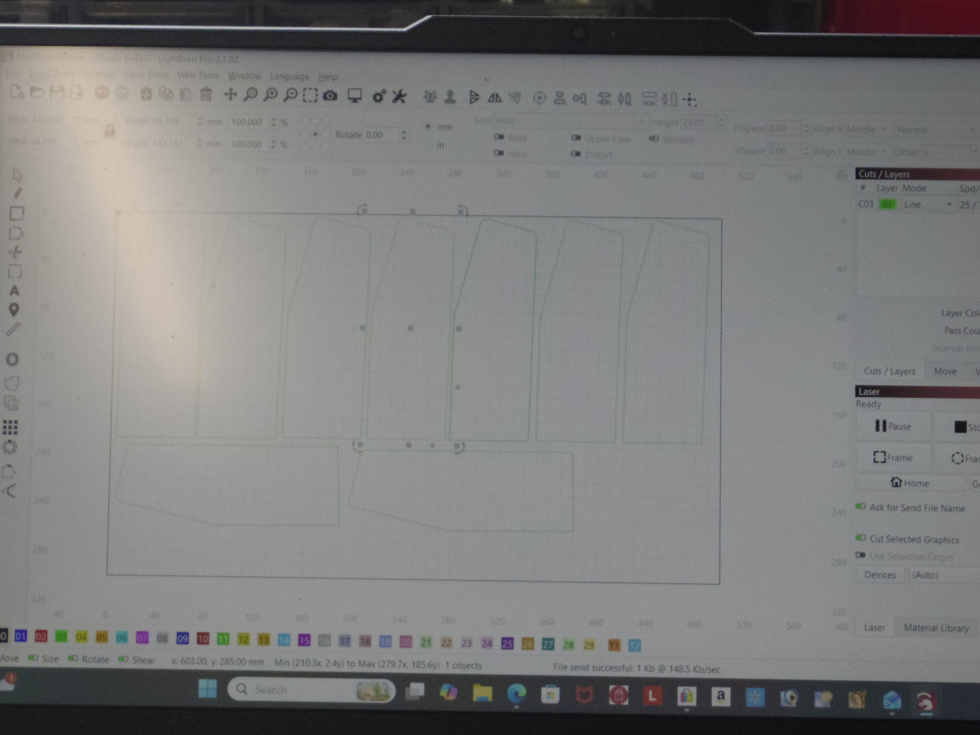
Task: Select the Draw Lines pencil tool
Action: point(18,194)
